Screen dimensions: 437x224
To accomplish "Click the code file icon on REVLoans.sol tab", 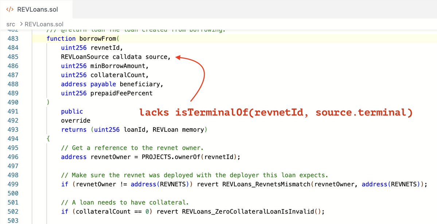I will click(10, 9).
